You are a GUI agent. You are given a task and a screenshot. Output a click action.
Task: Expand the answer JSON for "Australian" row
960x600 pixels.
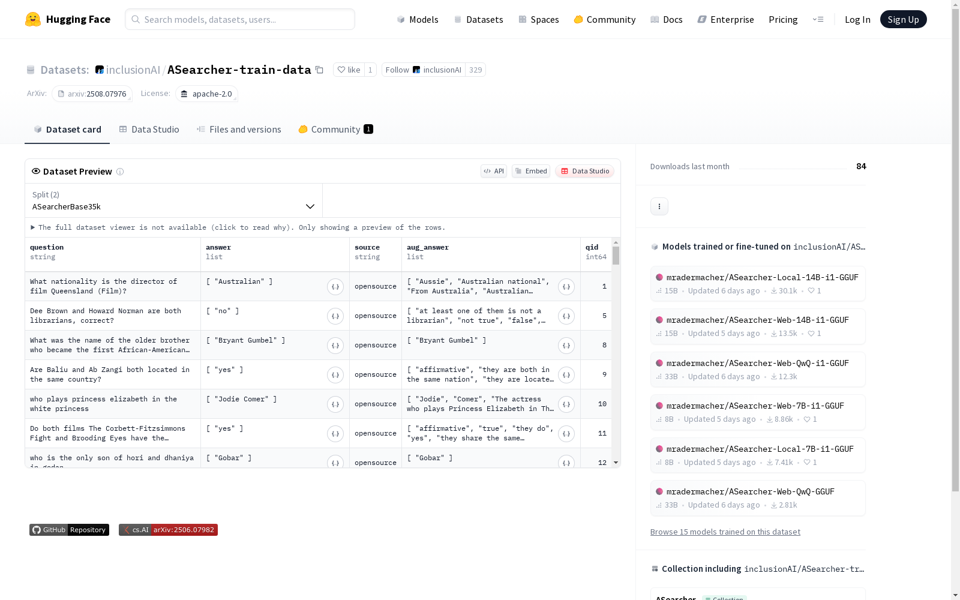[x=335, y=287]
